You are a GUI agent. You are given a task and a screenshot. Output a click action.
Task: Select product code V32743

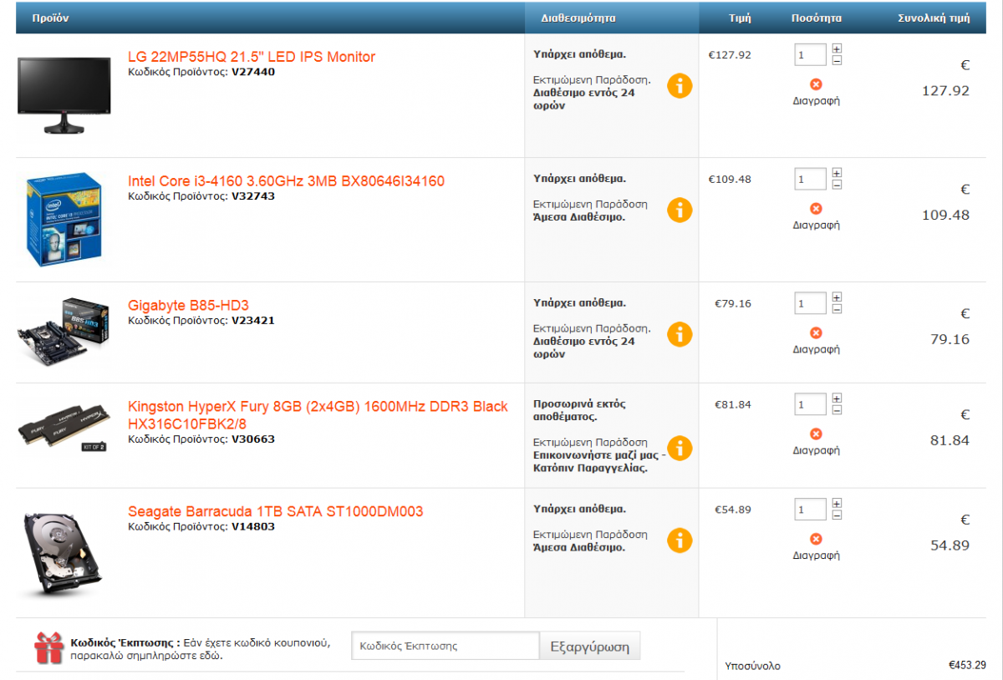(253, 196)
